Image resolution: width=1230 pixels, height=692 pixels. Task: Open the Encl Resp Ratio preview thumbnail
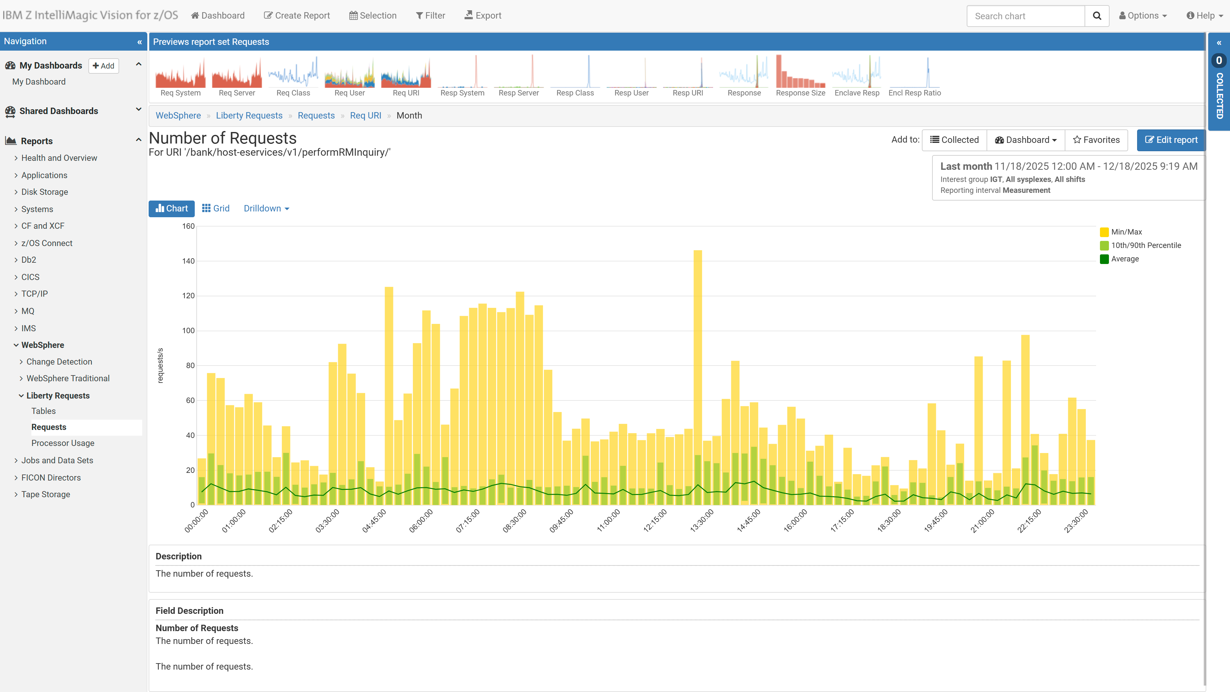pos(914,77)
